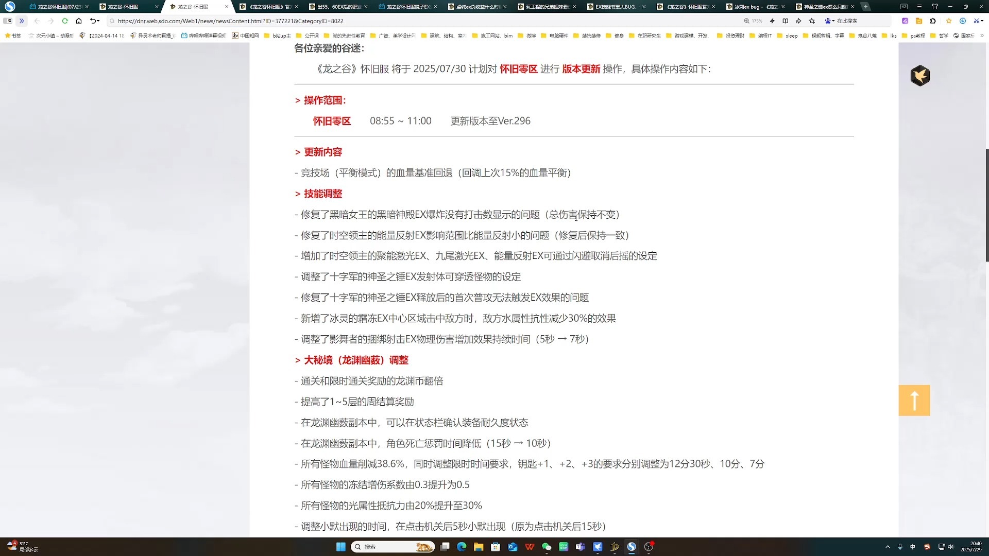Expand the Baidu search engine dropdown

(833, 21)
